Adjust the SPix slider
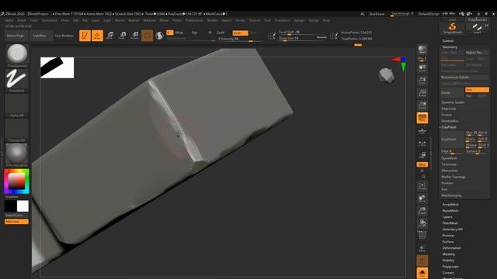The width and height of the screenshot is (497, 279). [x=422, y=59]
